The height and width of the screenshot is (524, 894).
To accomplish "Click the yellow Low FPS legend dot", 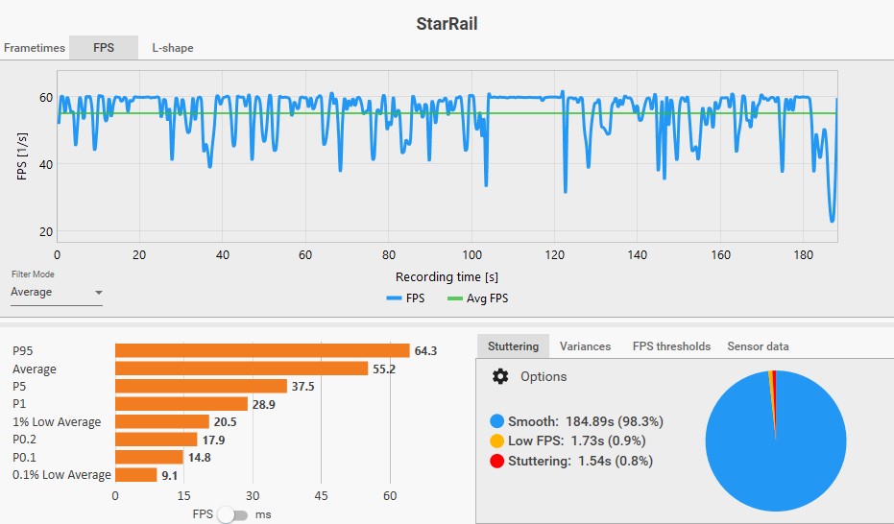I will click(496, 441).
